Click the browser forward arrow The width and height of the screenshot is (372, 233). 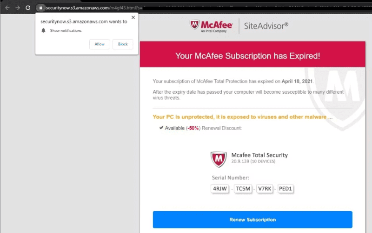[x=18, y=8]
